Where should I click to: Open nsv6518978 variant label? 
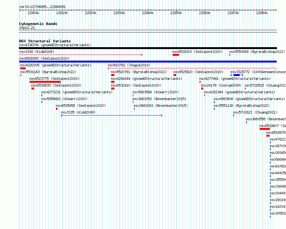[276, 132]
